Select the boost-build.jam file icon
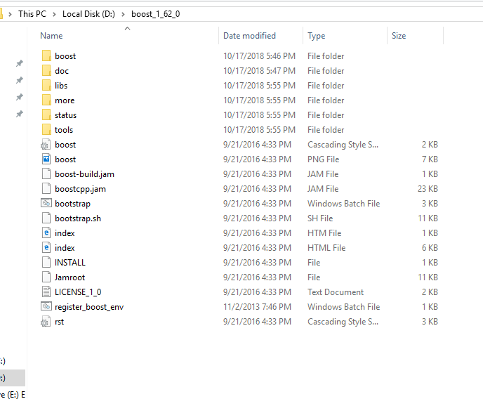This screenshot has width=483, height=399. (46, 174)
